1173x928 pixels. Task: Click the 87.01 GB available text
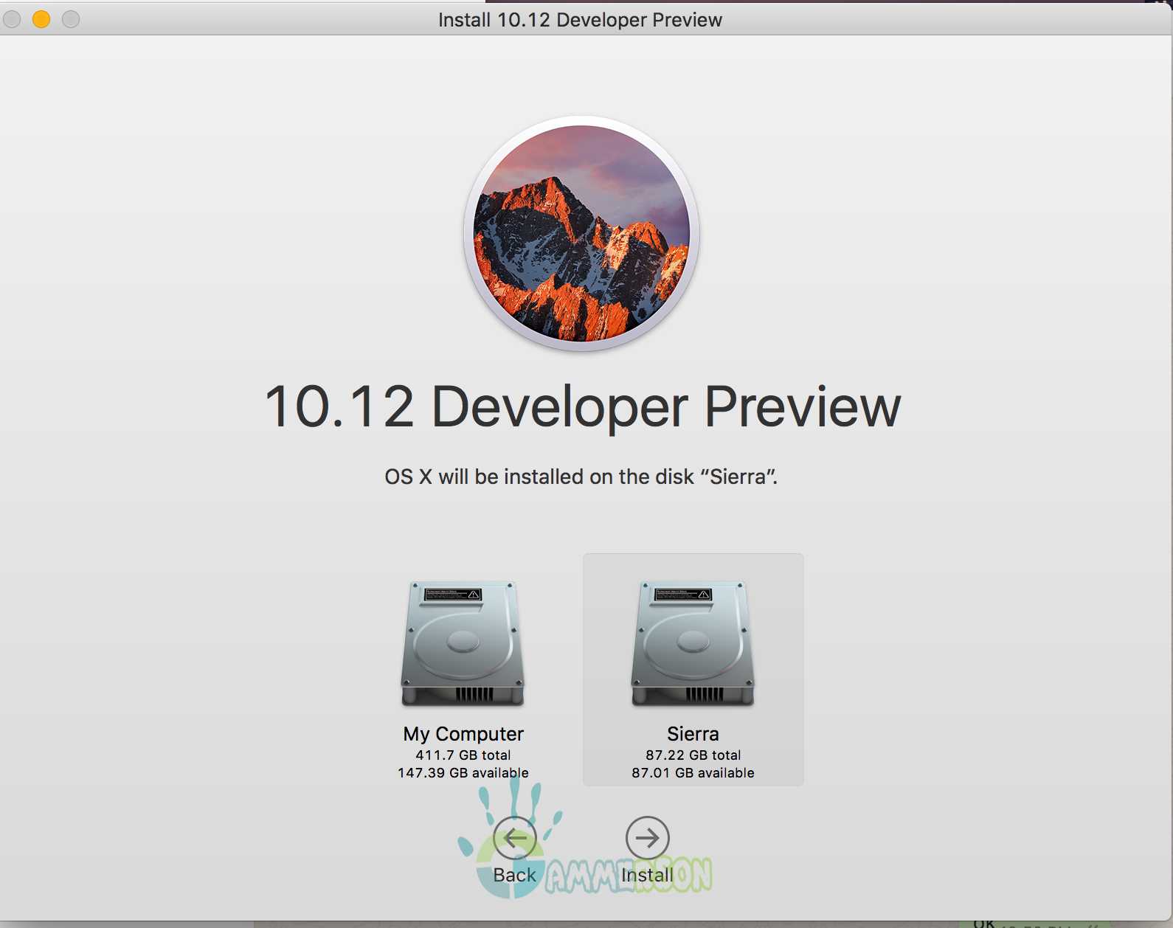click(x=693, y=772)
